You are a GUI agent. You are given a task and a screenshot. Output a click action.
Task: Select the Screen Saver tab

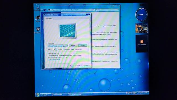click(x=49, y=18)
